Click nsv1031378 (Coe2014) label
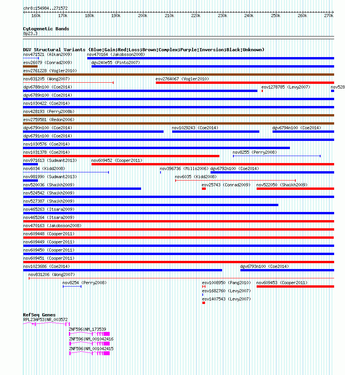Viewport: 345px width, 375px height. click(46, 152)
